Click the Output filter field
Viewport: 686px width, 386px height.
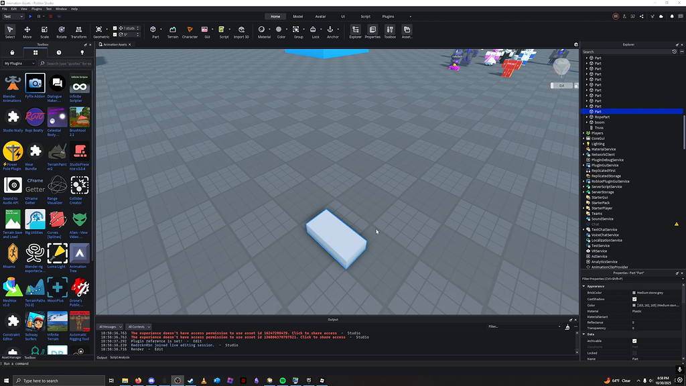[x=523, y=326]
